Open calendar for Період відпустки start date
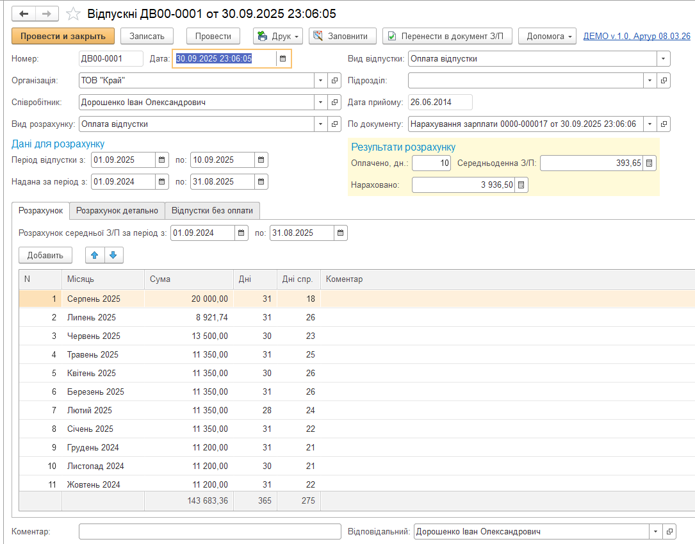695x544 pixels. (162, 160)
